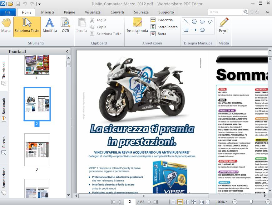
Task: Switch to Visualizza ribbon tab
Action: click(93, 12)
